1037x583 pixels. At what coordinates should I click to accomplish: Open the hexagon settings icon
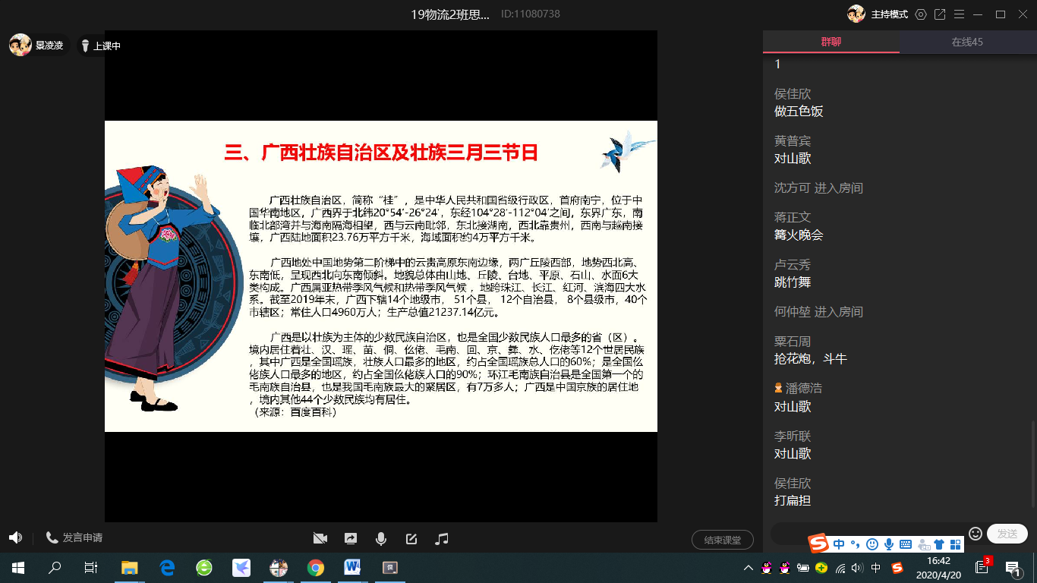click(921, 14)
